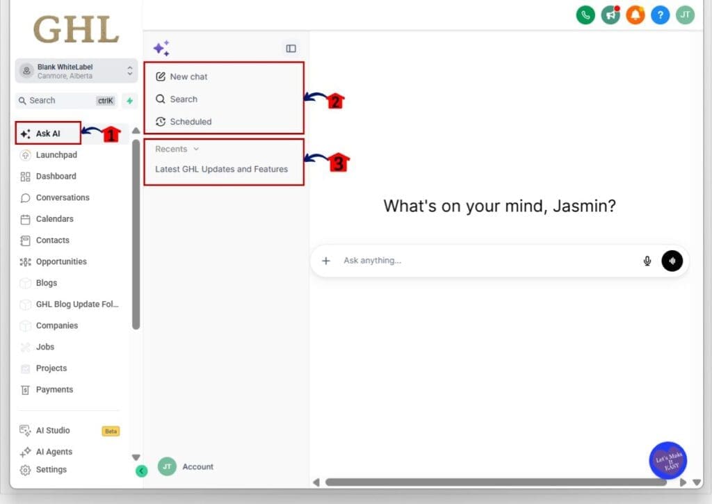This screenshot has height=504, width=712.
Task: Start a New chat
Action: pos(181,76)
